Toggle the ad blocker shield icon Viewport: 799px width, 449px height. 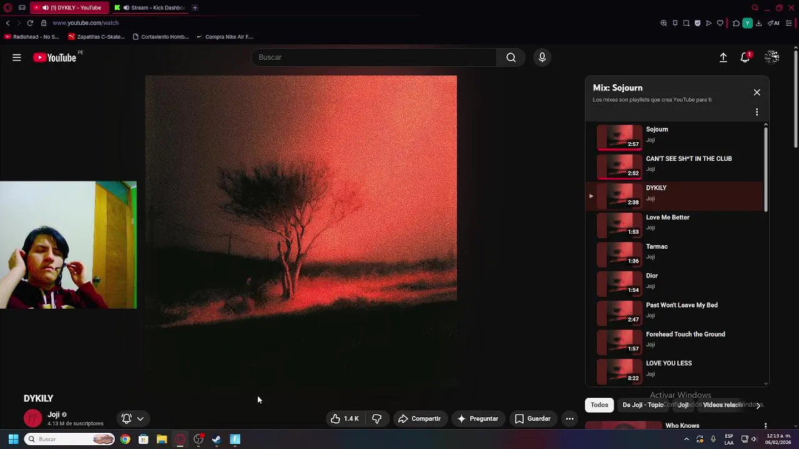pyautogui.click(x=697, y=23)
